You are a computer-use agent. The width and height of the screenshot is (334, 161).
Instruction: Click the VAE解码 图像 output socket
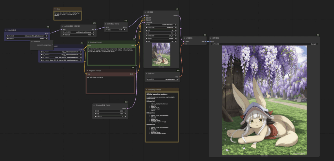pos(206,41)
